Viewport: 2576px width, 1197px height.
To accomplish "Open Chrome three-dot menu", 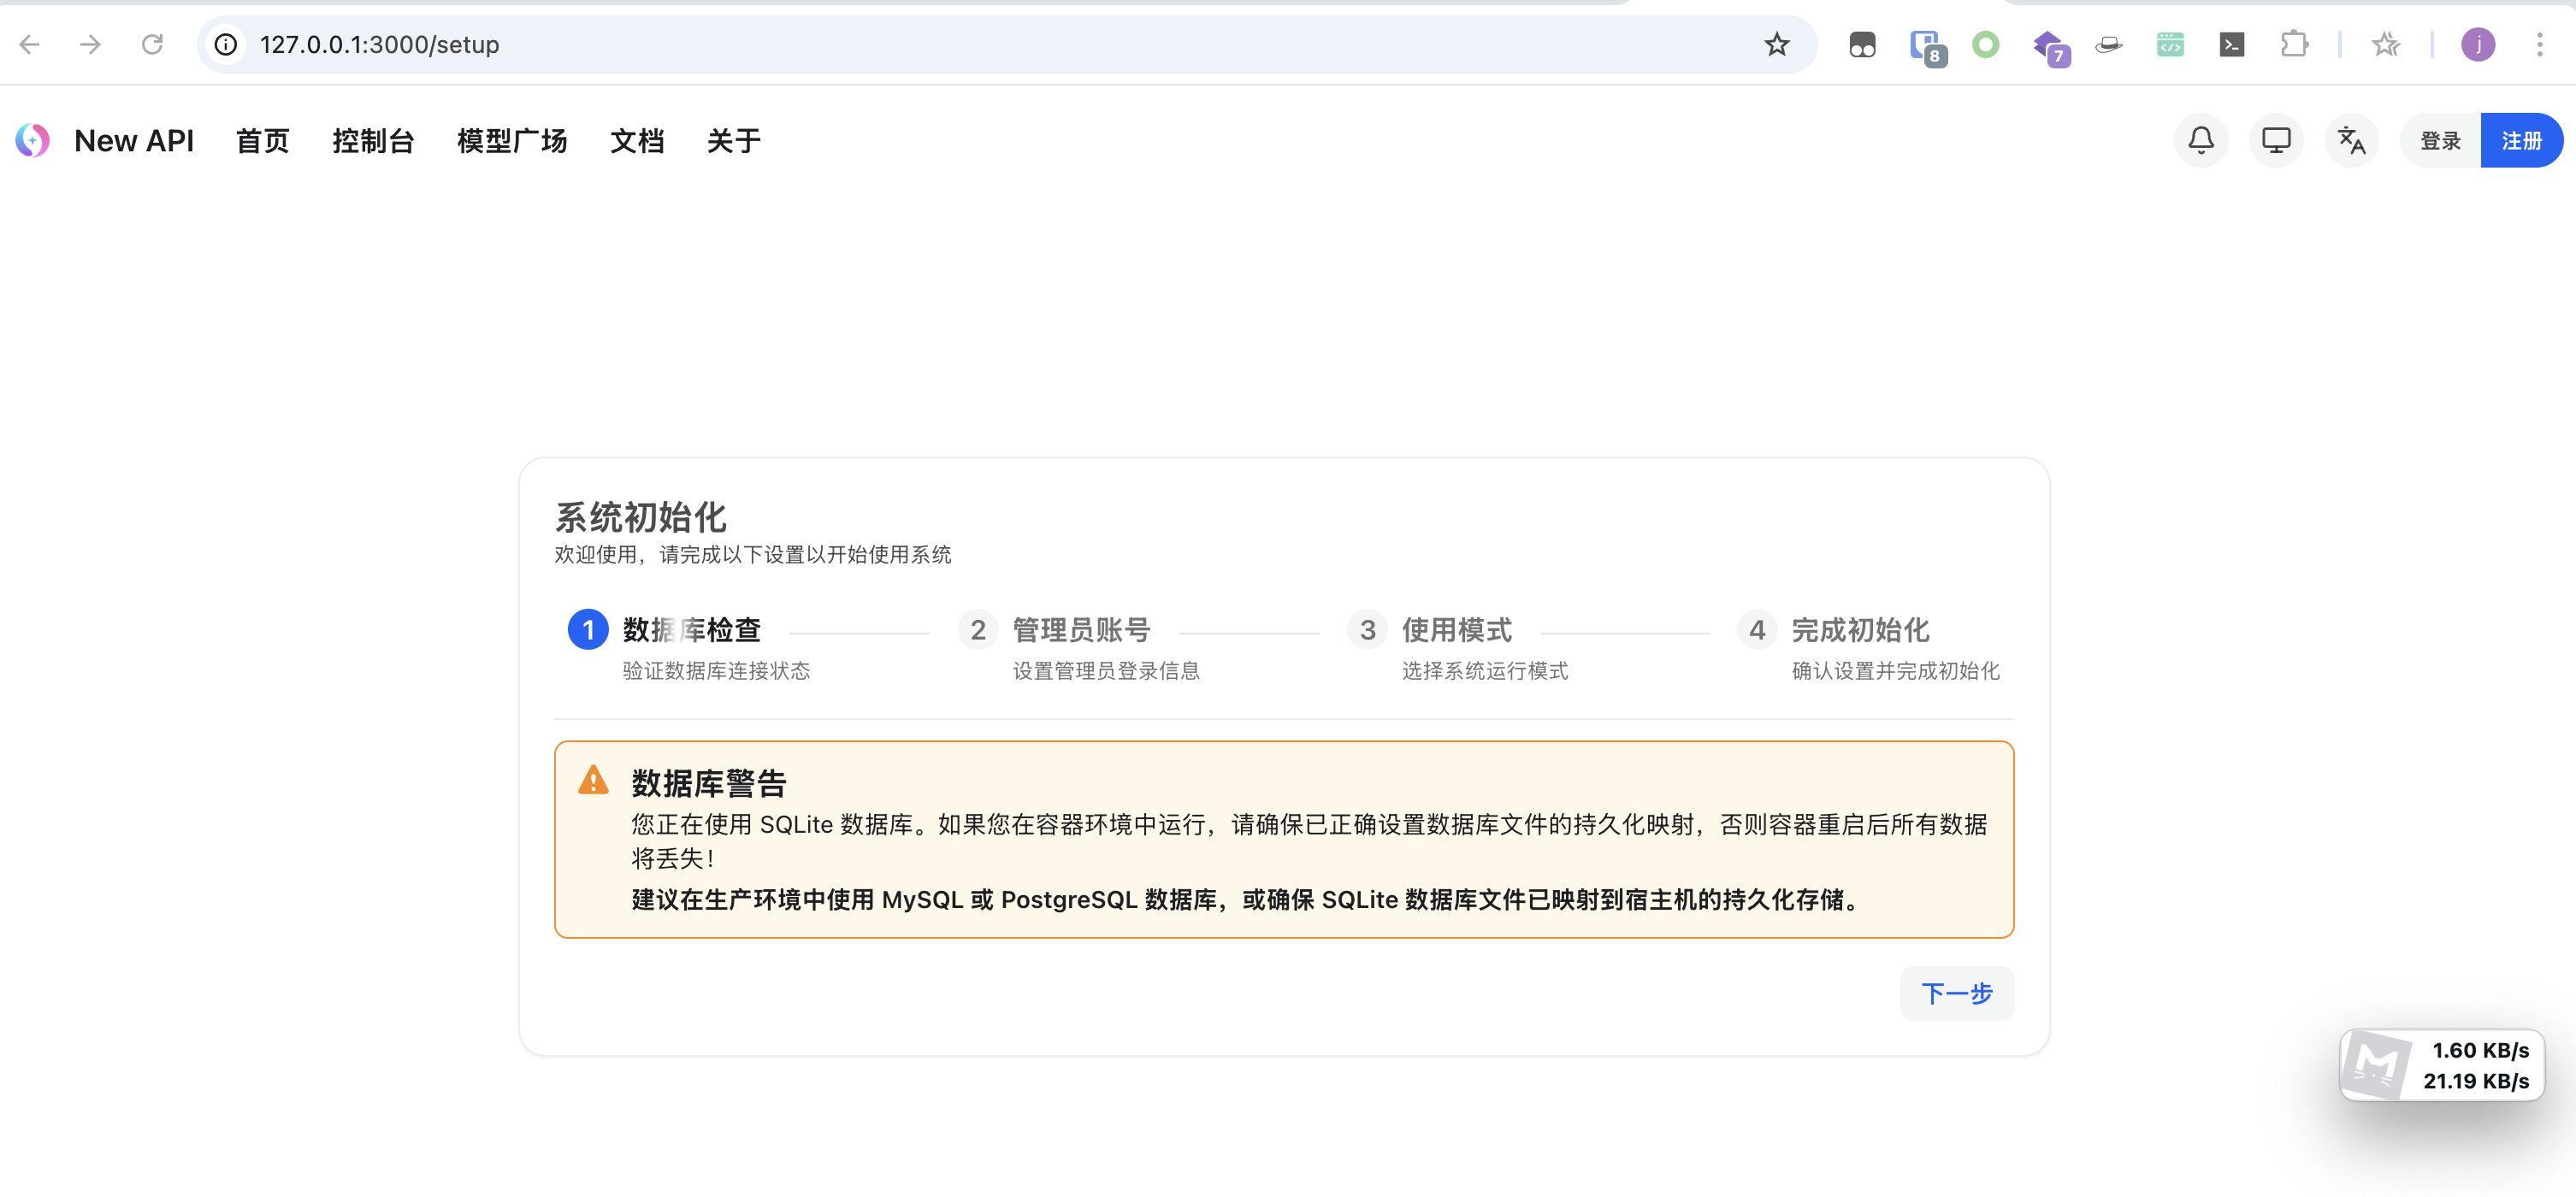I will point(2539,44).
